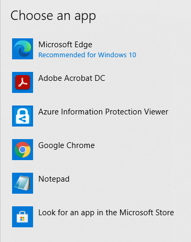Click the red Adobe Acrobat icon
Viewport: 191px width, 242px height.
pos(23,82)
